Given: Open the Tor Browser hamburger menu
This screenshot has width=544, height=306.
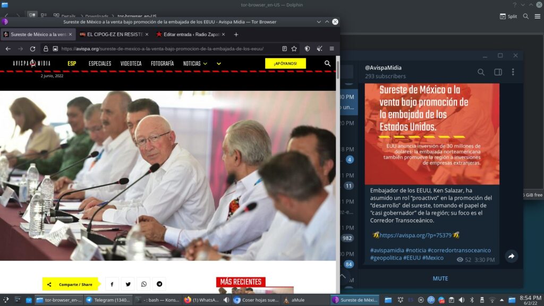Looking at the screenshot, I should click(331, 48).
